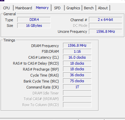Switch to the Graphics tab
Viewport: 125px width, 120px height.
pos(73,8)
